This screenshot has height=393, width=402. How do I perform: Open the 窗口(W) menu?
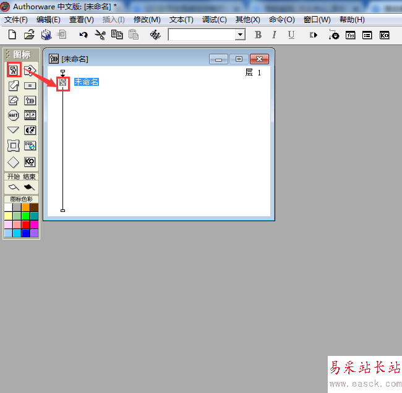[317, 20]
